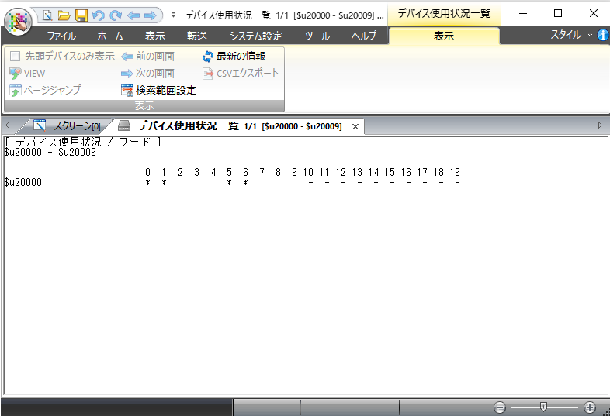
Task: Click the blue info icon next to スタイル
Action: coord(603,36)
